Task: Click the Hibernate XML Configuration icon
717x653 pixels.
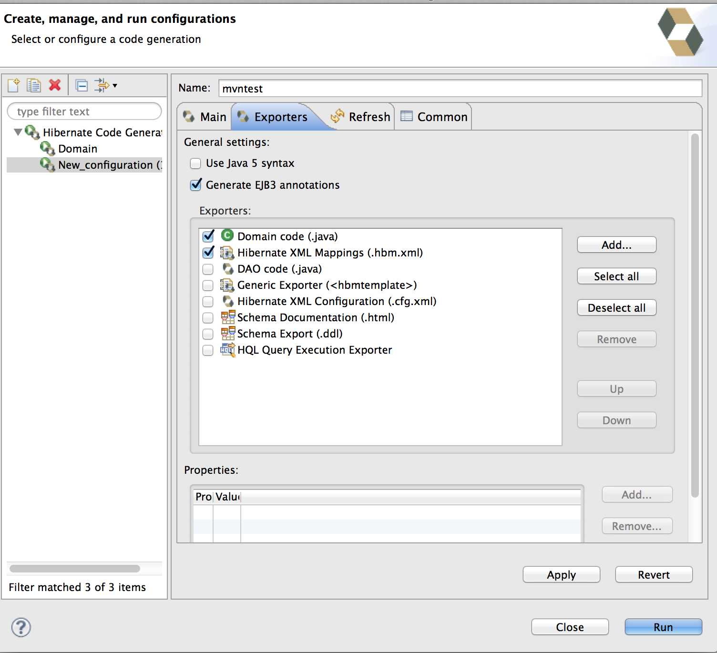Action: tap(228, 301)
